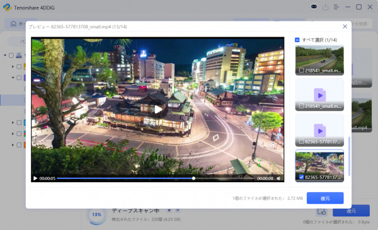Click the purple video file icon for 218541_small
Image resolution: width=378 pixels, height=230 pixels.
[x=319, y=95]
